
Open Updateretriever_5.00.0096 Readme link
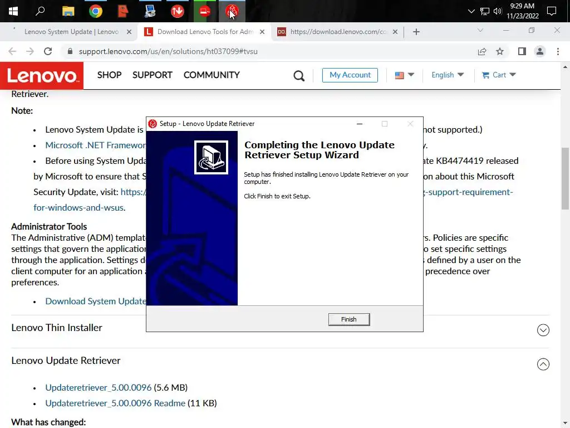[115, 403]
